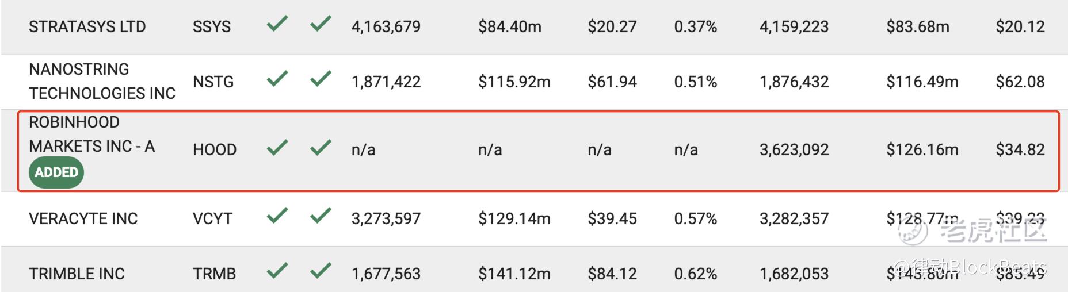Viewport: 1068px width, 292px height.
Task: Click the second checkmark in the HOOD row
Action: tap(321, 148)
